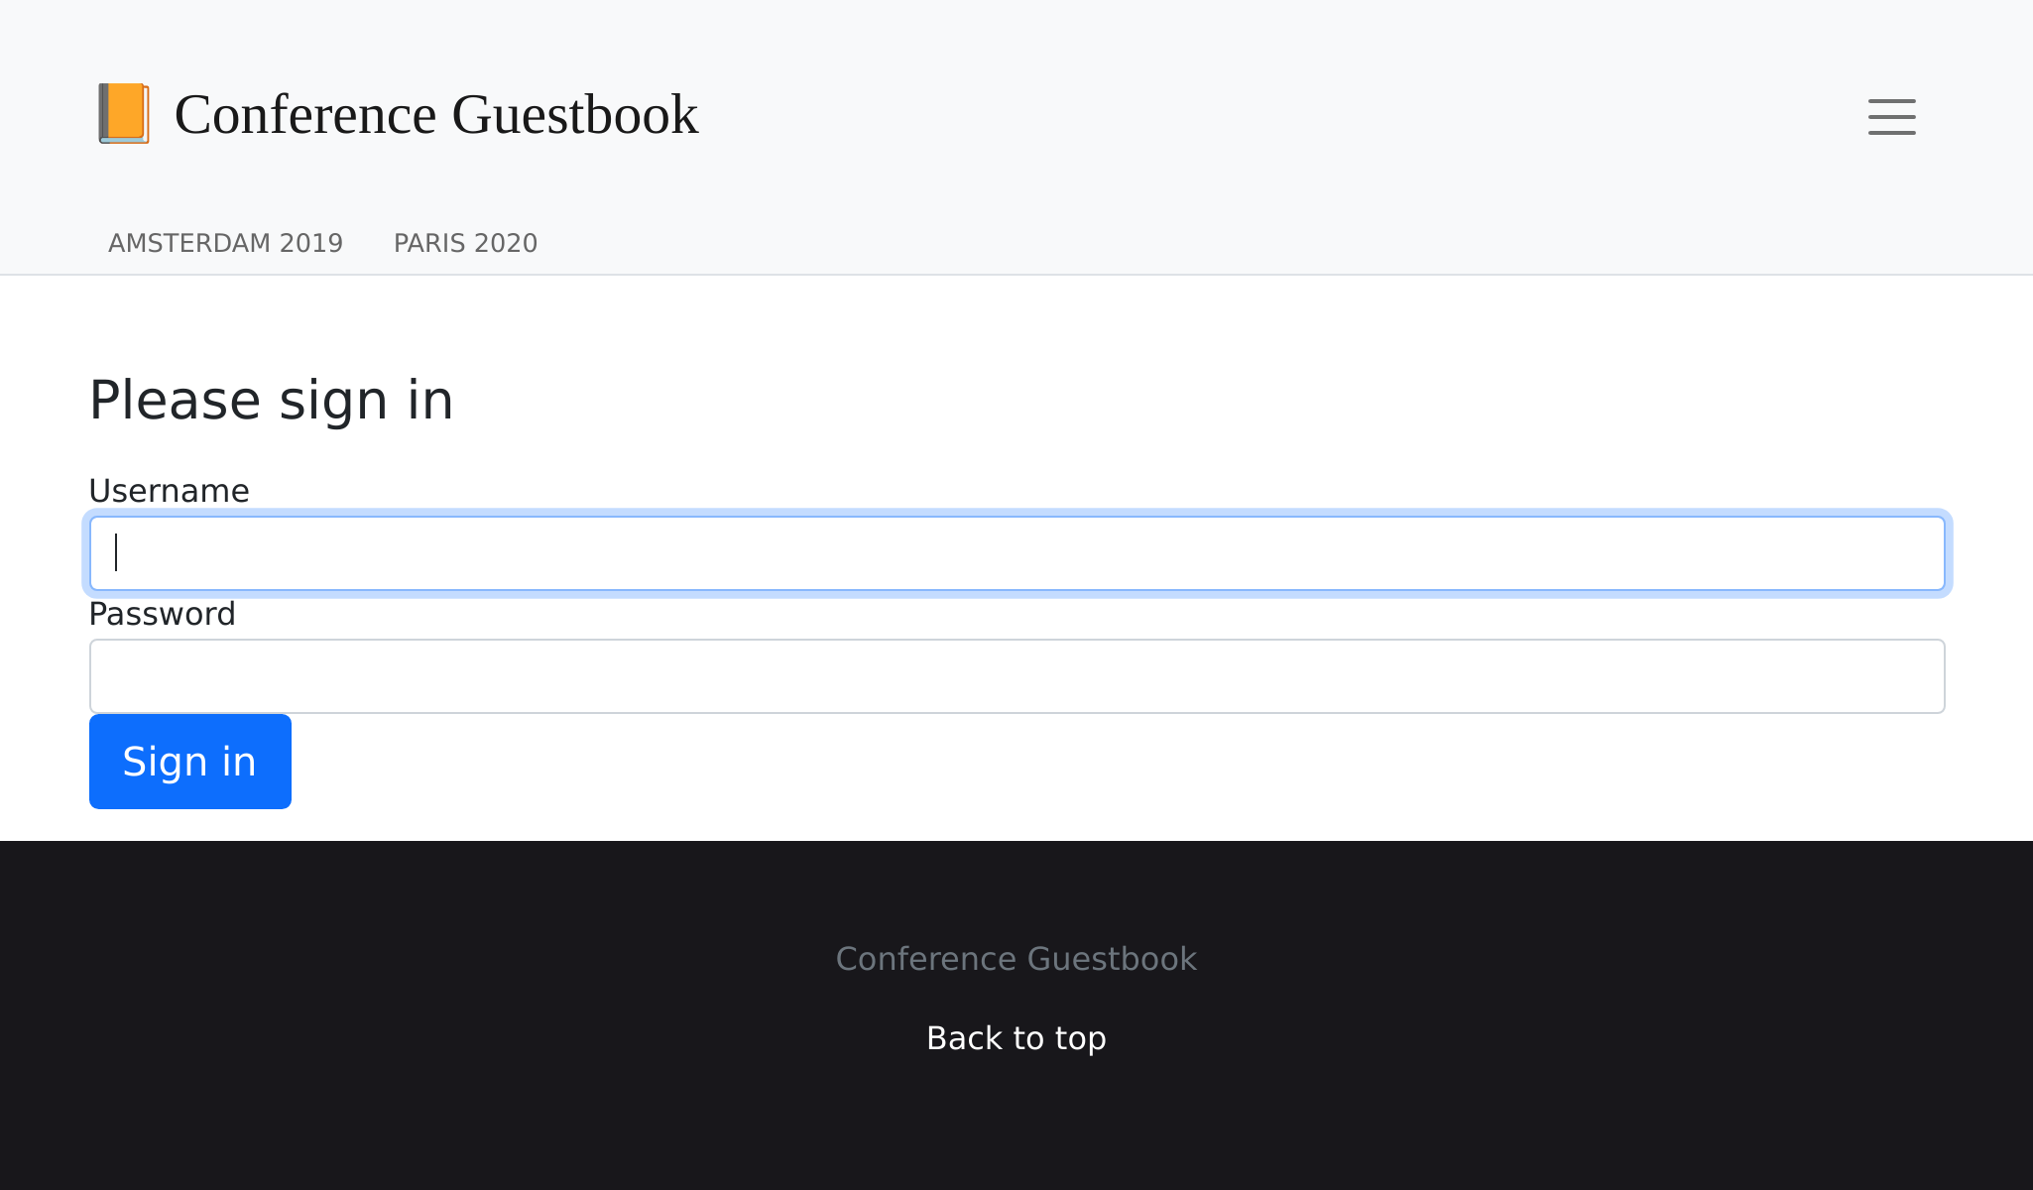Open the Amsterdam 2019 conference page
This screenshot has width=2033, height=1190.
(x=225, y=243)
